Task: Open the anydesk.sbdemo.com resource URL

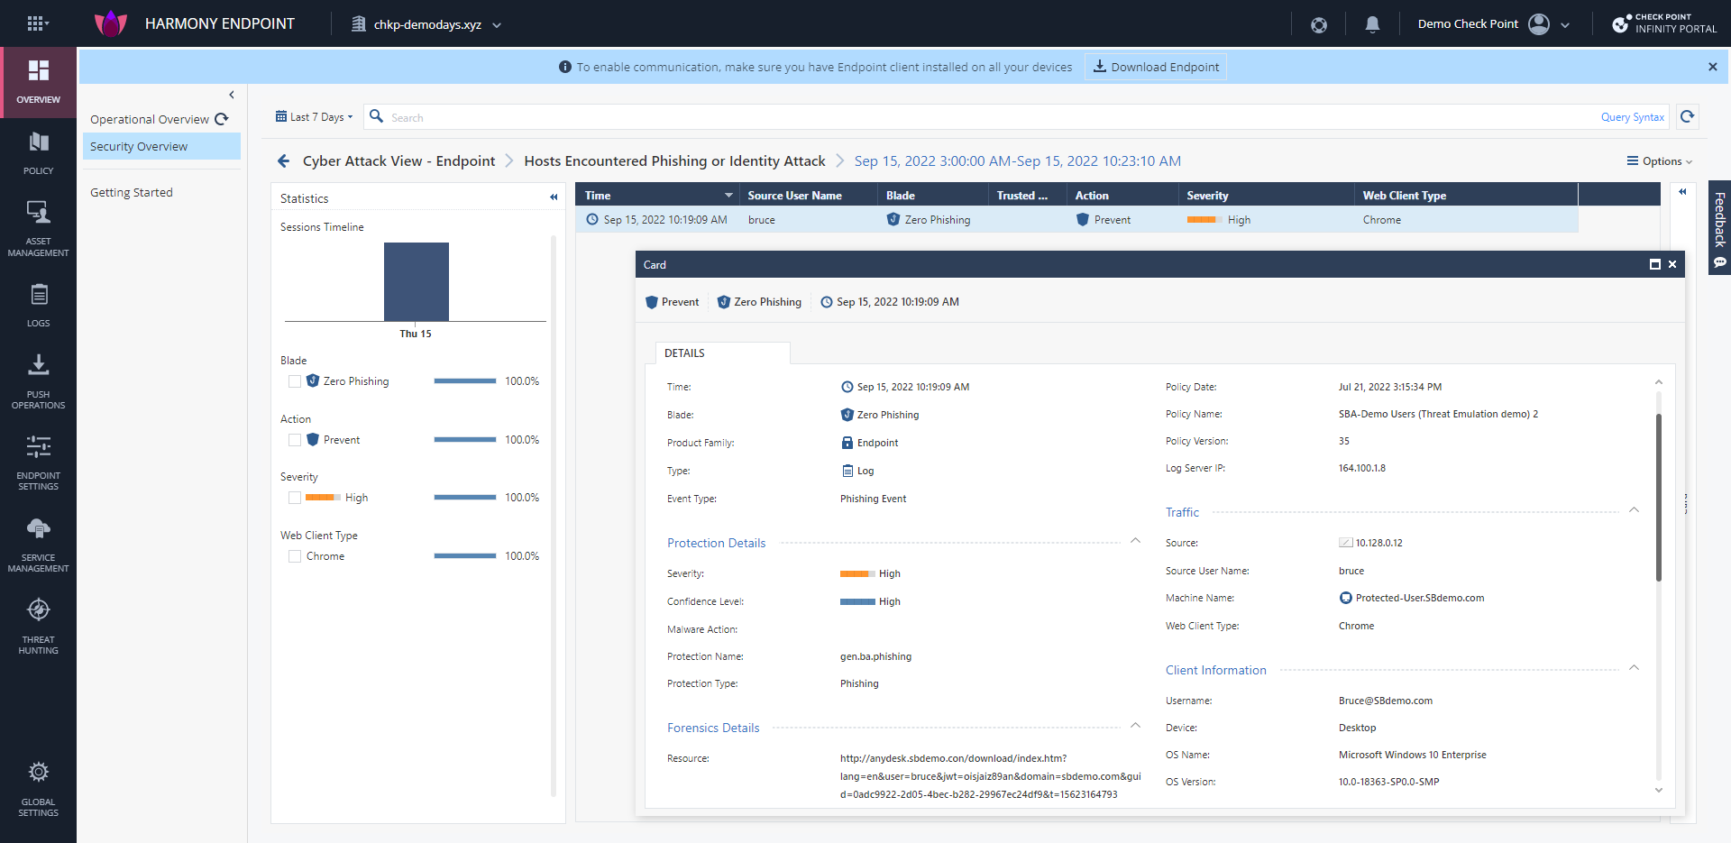Action: (x=990, y=776)
